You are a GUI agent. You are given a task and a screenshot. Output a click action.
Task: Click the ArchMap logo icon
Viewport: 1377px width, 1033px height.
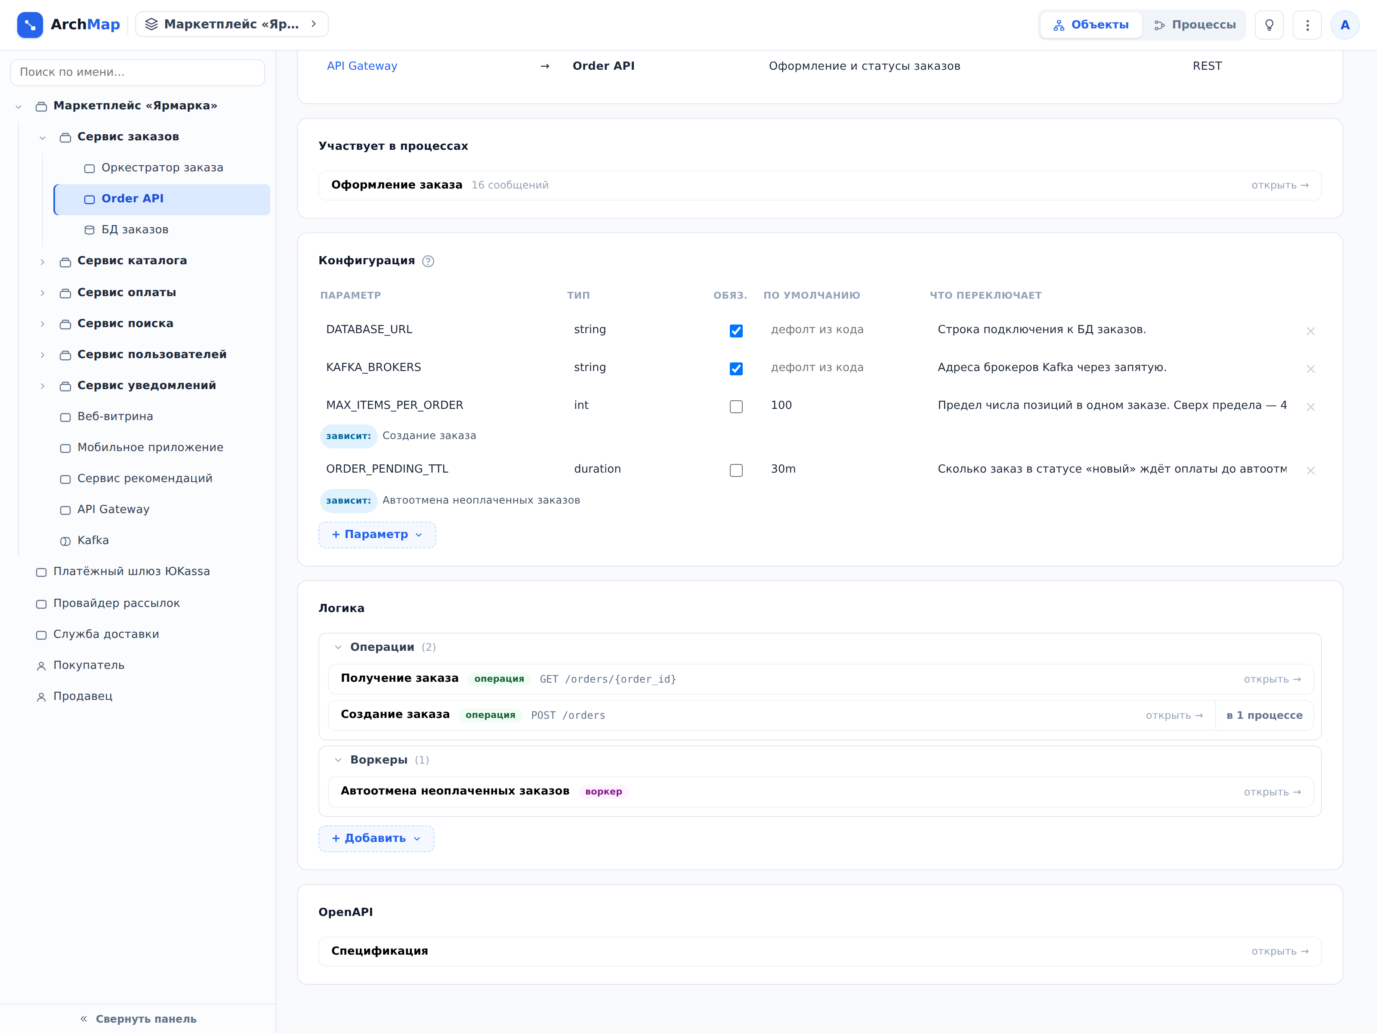[x=30, y=25]
